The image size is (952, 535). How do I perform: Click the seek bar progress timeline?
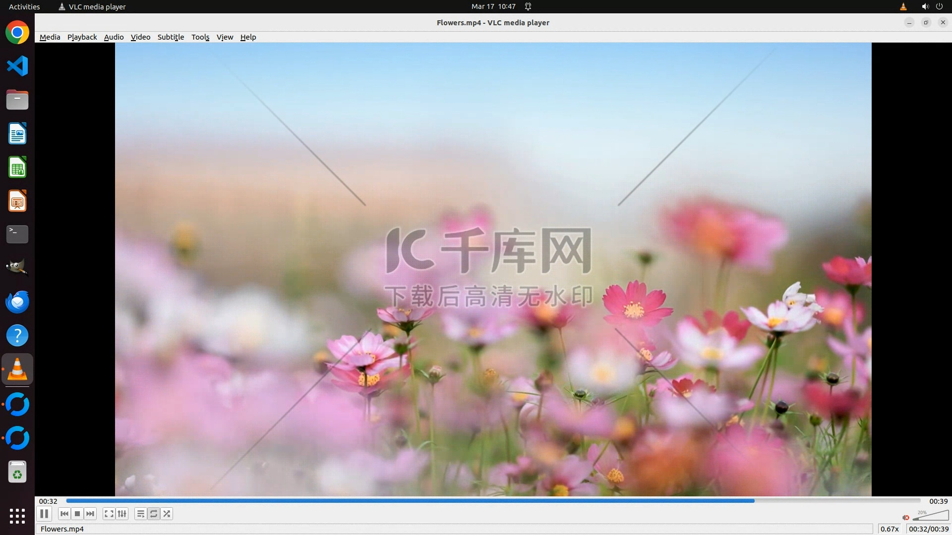click(493, 501)
